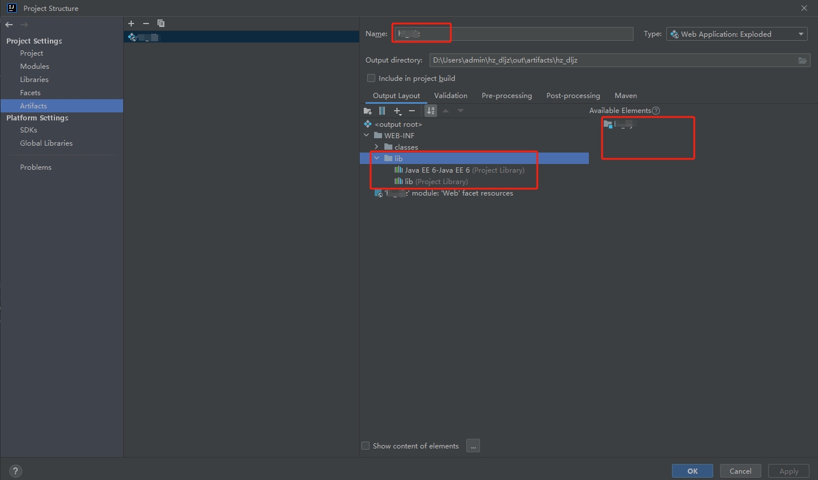Image resolution: width=818 pixels, height=480 pixels.
Task: Expand the classes folder node
Action: coord(376,147)
